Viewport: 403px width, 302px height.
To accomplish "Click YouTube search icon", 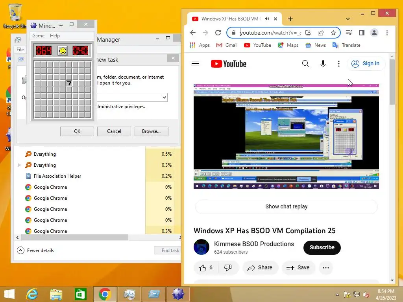I will click(305, 63).
